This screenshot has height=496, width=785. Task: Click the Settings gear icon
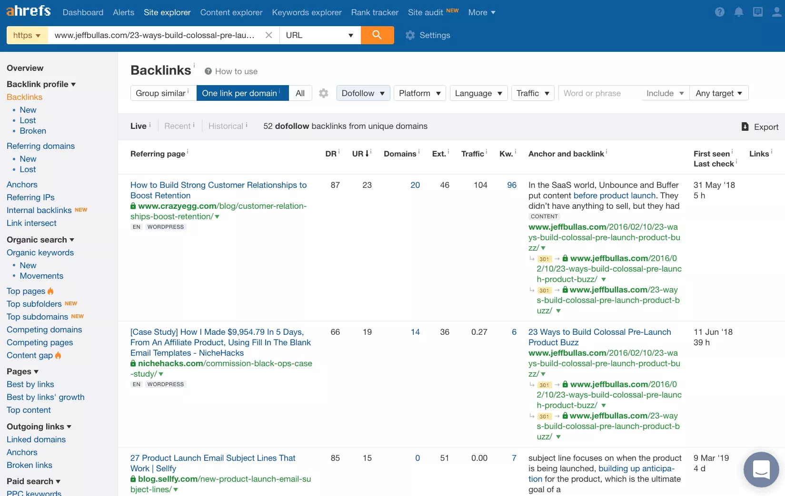410,35
